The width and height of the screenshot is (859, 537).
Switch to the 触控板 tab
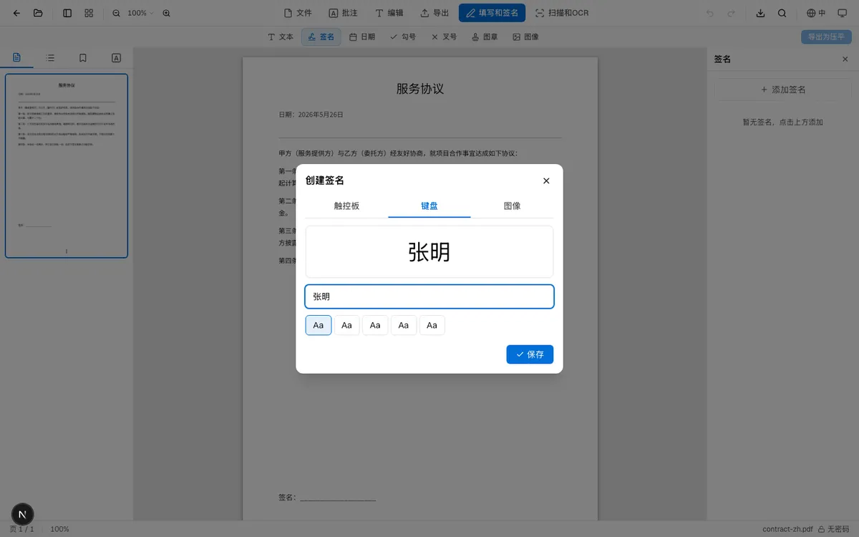[346, 205]
